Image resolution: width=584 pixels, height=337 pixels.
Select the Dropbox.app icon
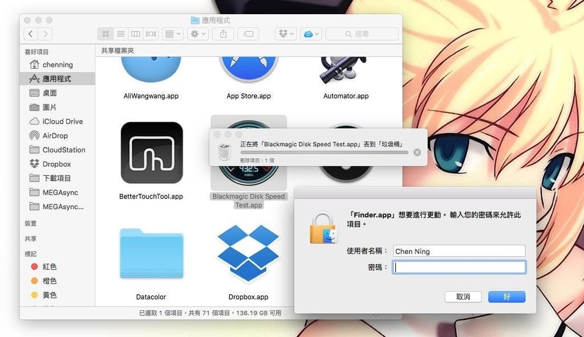pyautogui.click(x=249, y=253)
